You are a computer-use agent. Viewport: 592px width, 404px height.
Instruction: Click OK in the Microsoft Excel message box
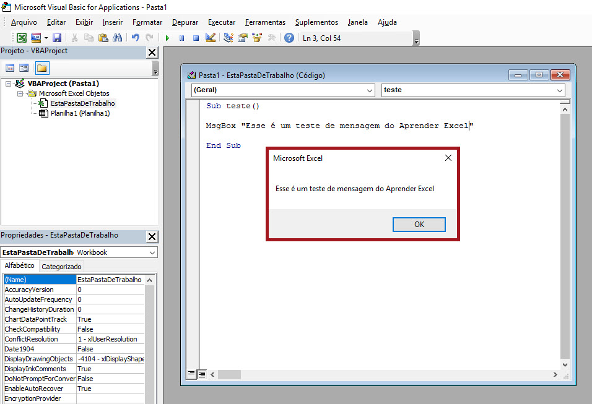click(x=419, y=225)
